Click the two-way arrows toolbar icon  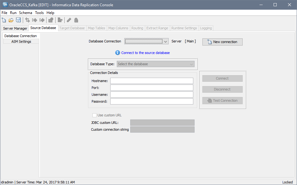click(x=27, y=20)
